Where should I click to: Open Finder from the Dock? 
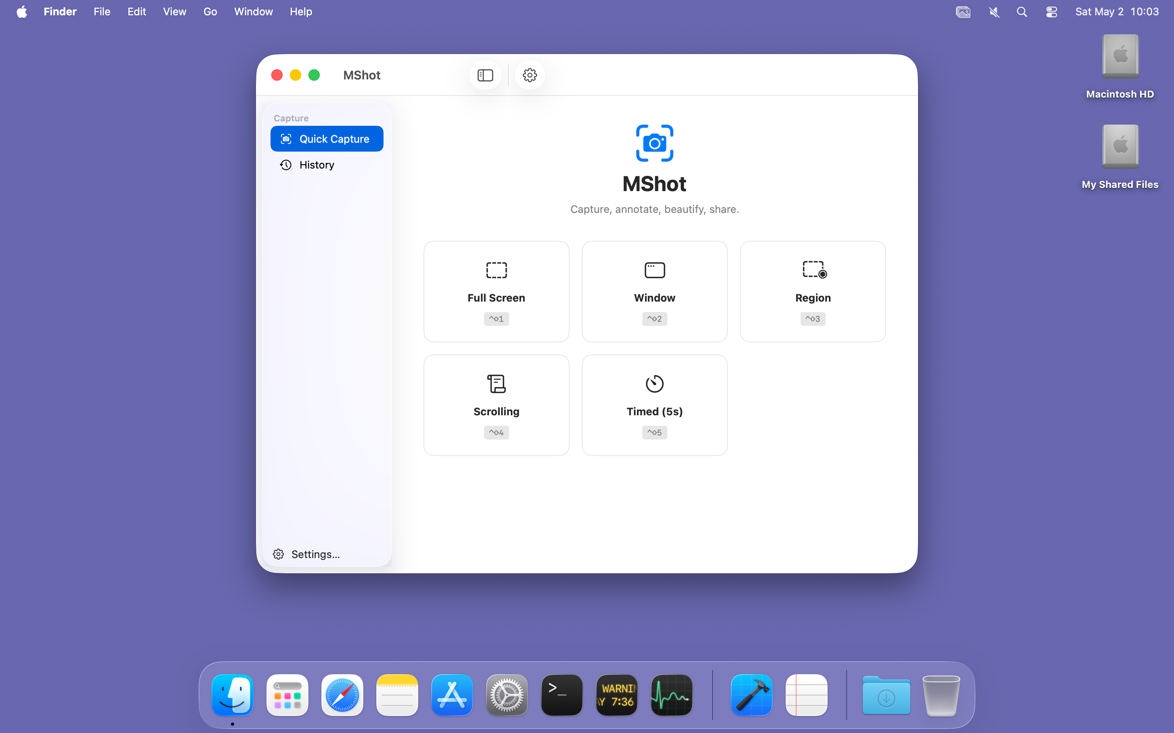coord(233,695)
